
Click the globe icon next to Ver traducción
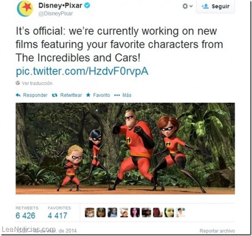pos(18,83)
